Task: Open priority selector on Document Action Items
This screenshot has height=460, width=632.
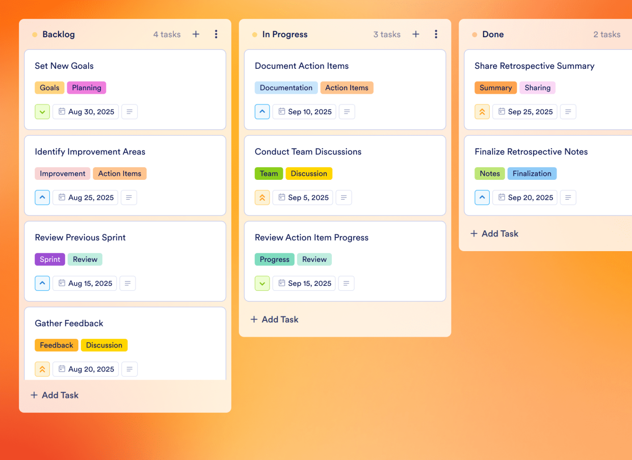Action: [x=262, y=112]
